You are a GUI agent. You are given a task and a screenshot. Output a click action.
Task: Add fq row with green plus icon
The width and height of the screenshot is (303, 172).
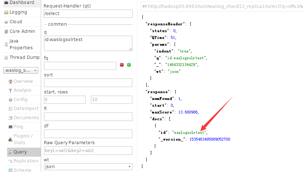coord(129,65)
